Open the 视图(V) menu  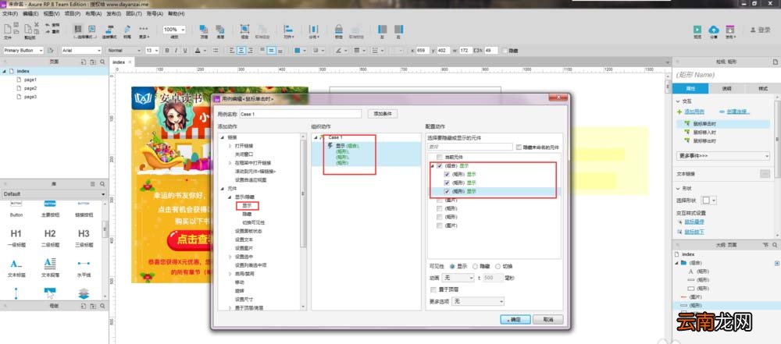click(52, 14)
